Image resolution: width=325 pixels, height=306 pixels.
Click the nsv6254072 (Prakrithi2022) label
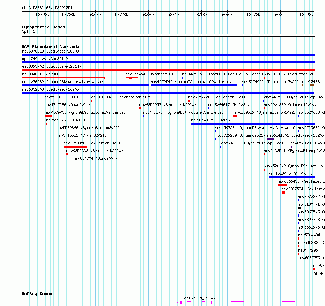(x=270, y=82)
